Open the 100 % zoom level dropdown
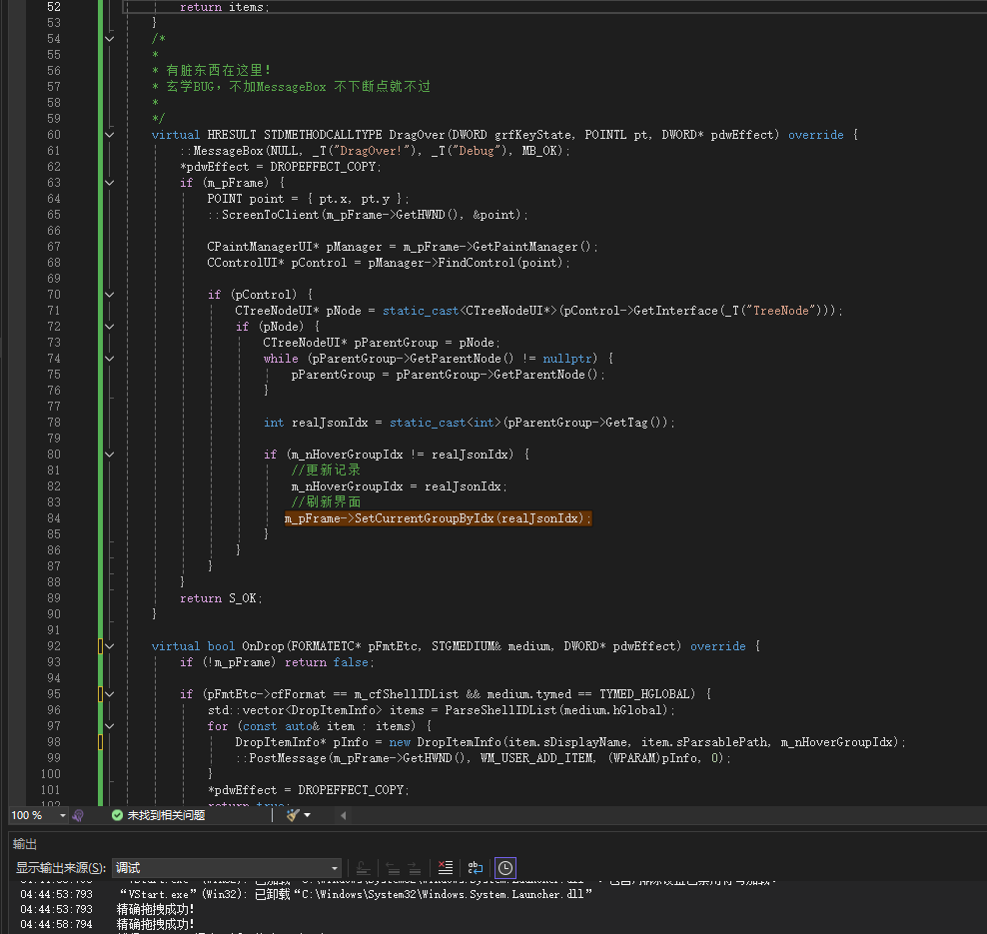Viewport: 987px width, 934px height. 62,816
